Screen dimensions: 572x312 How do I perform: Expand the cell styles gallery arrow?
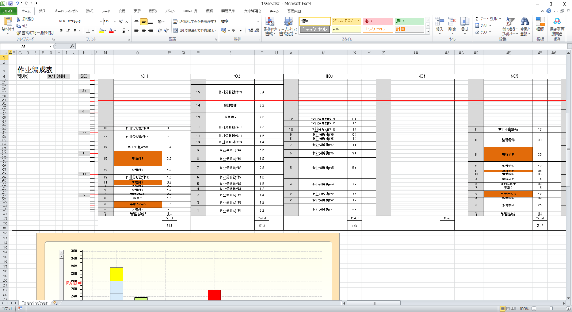click(x=428, y=31)
